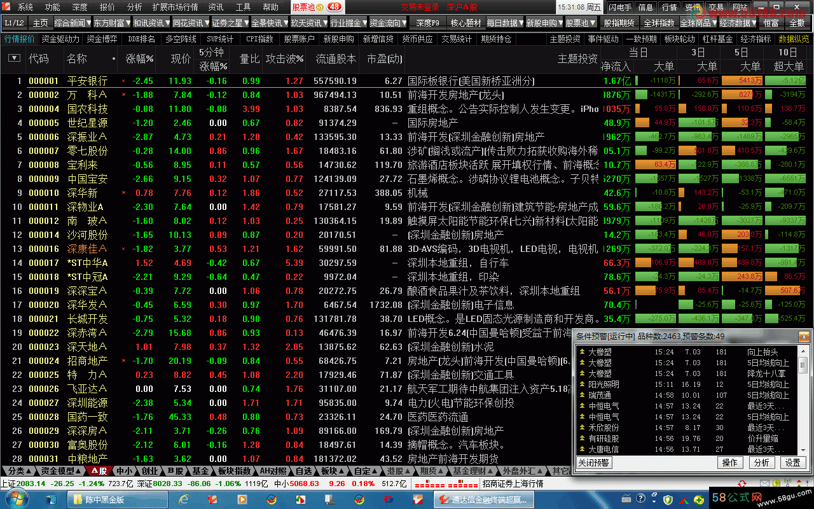814x509 pixels.
Task: Click the 主页 toolbar button
Action: [x=40, y=23]
